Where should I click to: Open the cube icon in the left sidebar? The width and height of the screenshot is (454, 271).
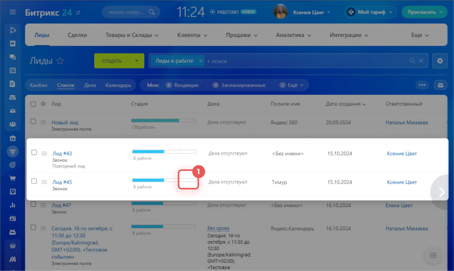13,246
